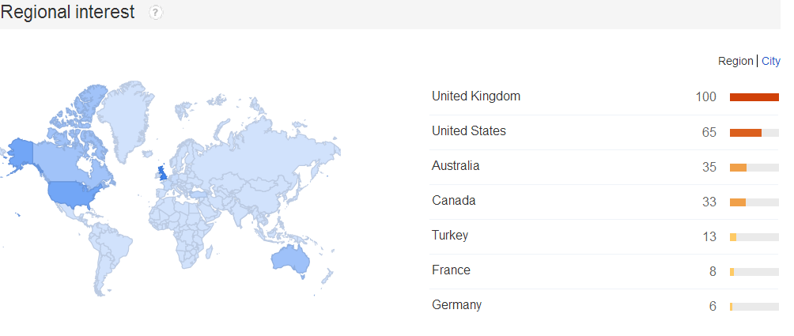
Task: Click the help question mark icon
Action: pyautogui.click(x=156, y=13)
